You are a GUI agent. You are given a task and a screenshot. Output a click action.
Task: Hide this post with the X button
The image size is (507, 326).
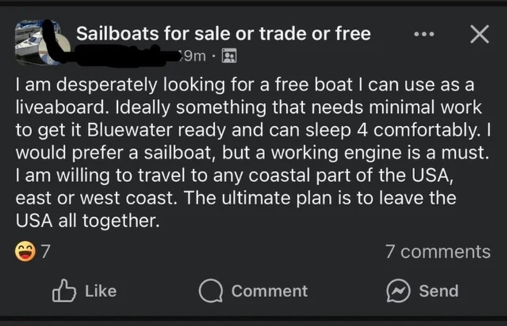(x=479, y=34)
